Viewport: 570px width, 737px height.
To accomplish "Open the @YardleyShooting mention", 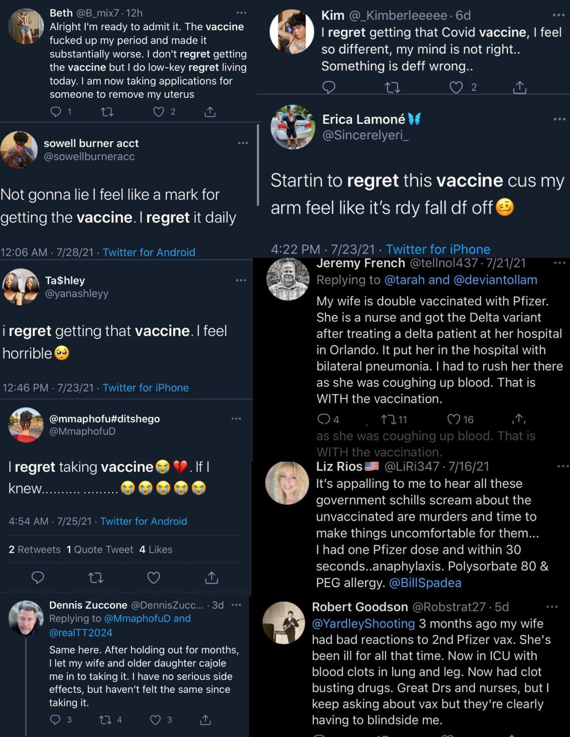I will coord(363,624).
